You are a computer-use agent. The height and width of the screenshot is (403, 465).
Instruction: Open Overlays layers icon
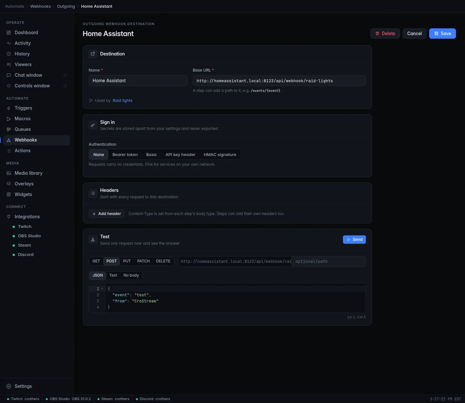click(x=9, y=184)
